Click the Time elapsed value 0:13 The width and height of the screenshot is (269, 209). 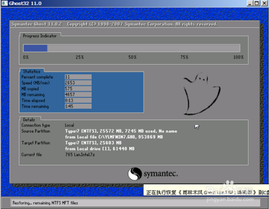[78, 100]
